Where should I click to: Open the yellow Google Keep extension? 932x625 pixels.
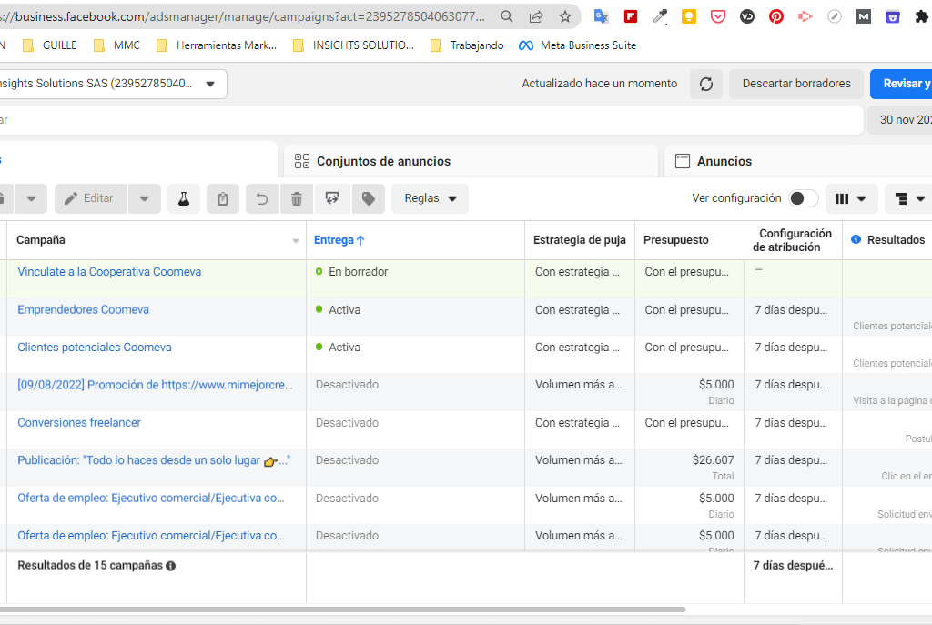(x=689, y=16)
